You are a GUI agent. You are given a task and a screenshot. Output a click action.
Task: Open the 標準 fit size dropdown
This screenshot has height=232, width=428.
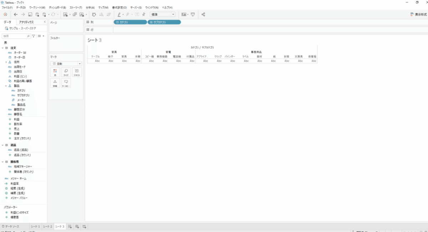pyautogui.click(x=163, y=15)
